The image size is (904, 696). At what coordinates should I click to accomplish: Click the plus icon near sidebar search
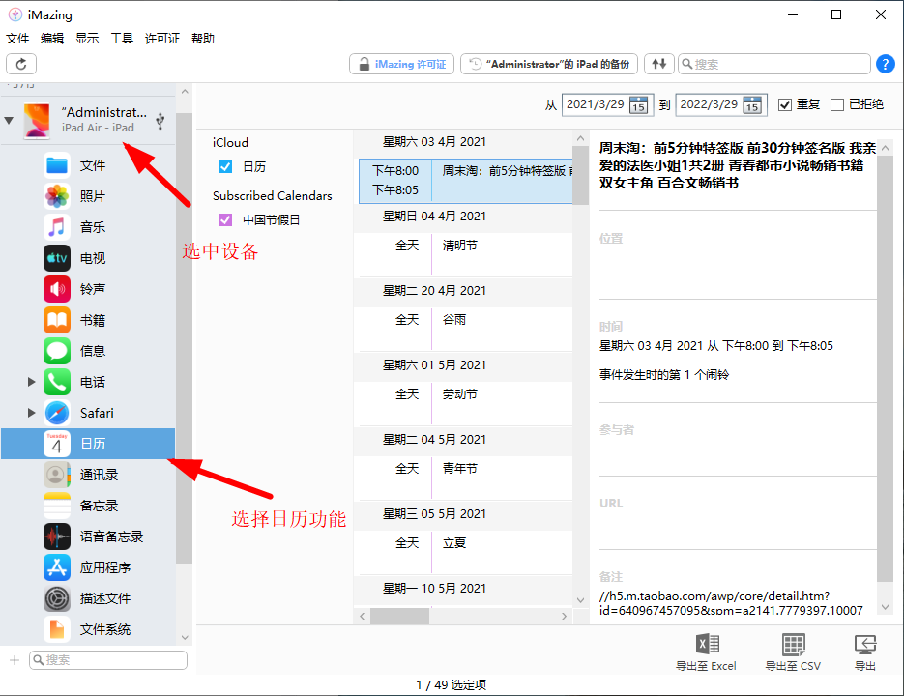tap(15, 660)
